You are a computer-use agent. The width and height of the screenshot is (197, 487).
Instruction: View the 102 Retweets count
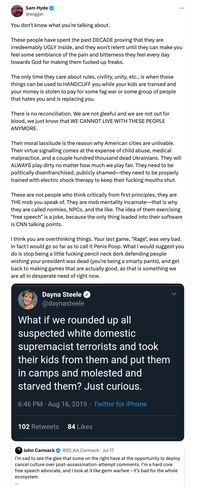point(39,426)
